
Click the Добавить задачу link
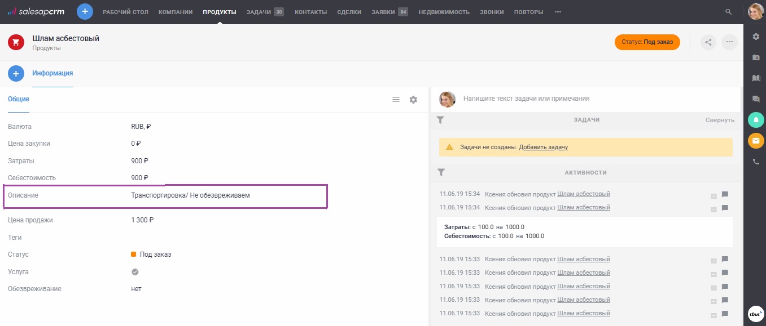[543, 147]
